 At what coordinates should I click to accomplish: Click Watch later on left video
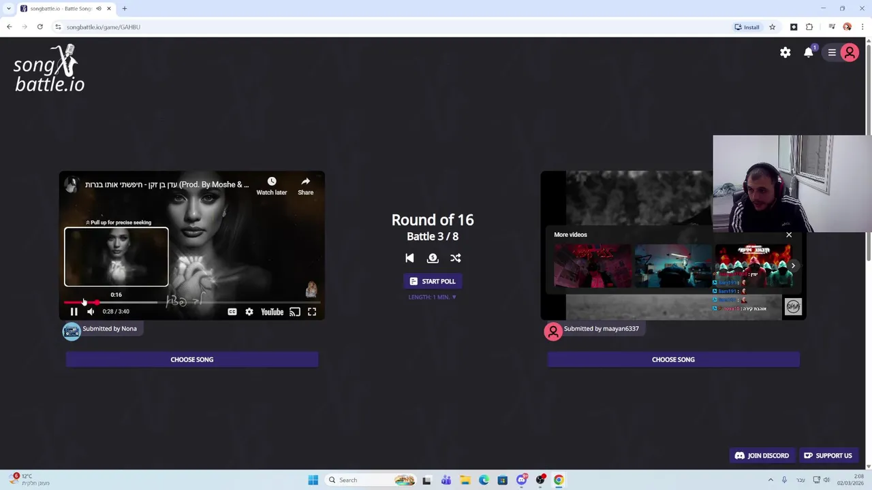271,185
